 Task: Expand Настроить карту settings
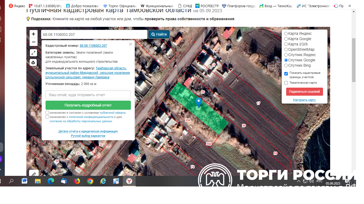tap(304, 100)
